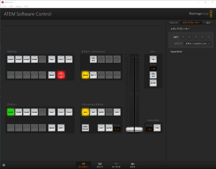Select MP1 on Preview bus
Screen dimensions: 216x169
tap(61, 128)
